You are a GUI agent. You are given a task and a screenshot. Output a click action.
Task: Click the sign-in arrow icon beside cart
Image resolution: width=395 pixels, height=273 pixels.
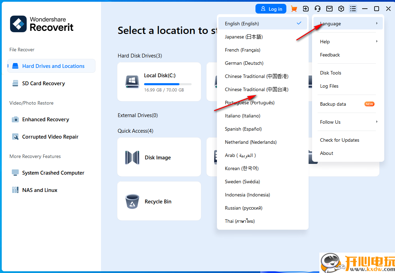point(306,9)
